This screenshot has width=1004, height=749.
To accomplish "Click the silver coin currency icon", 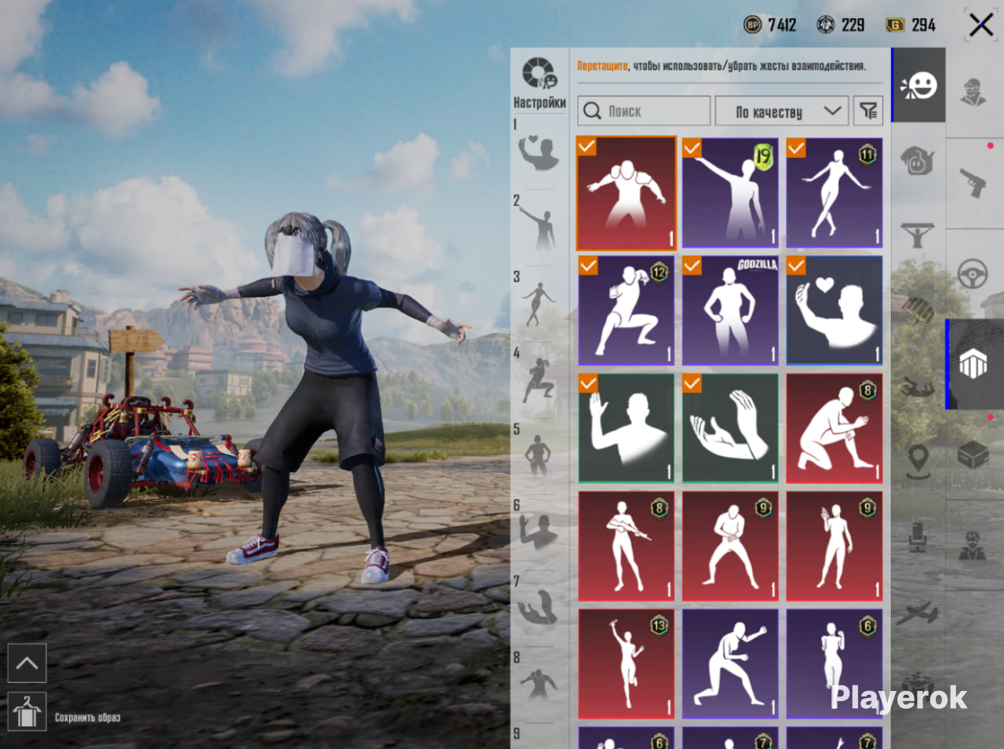I will pyautogui.click(x=826, y=25).
